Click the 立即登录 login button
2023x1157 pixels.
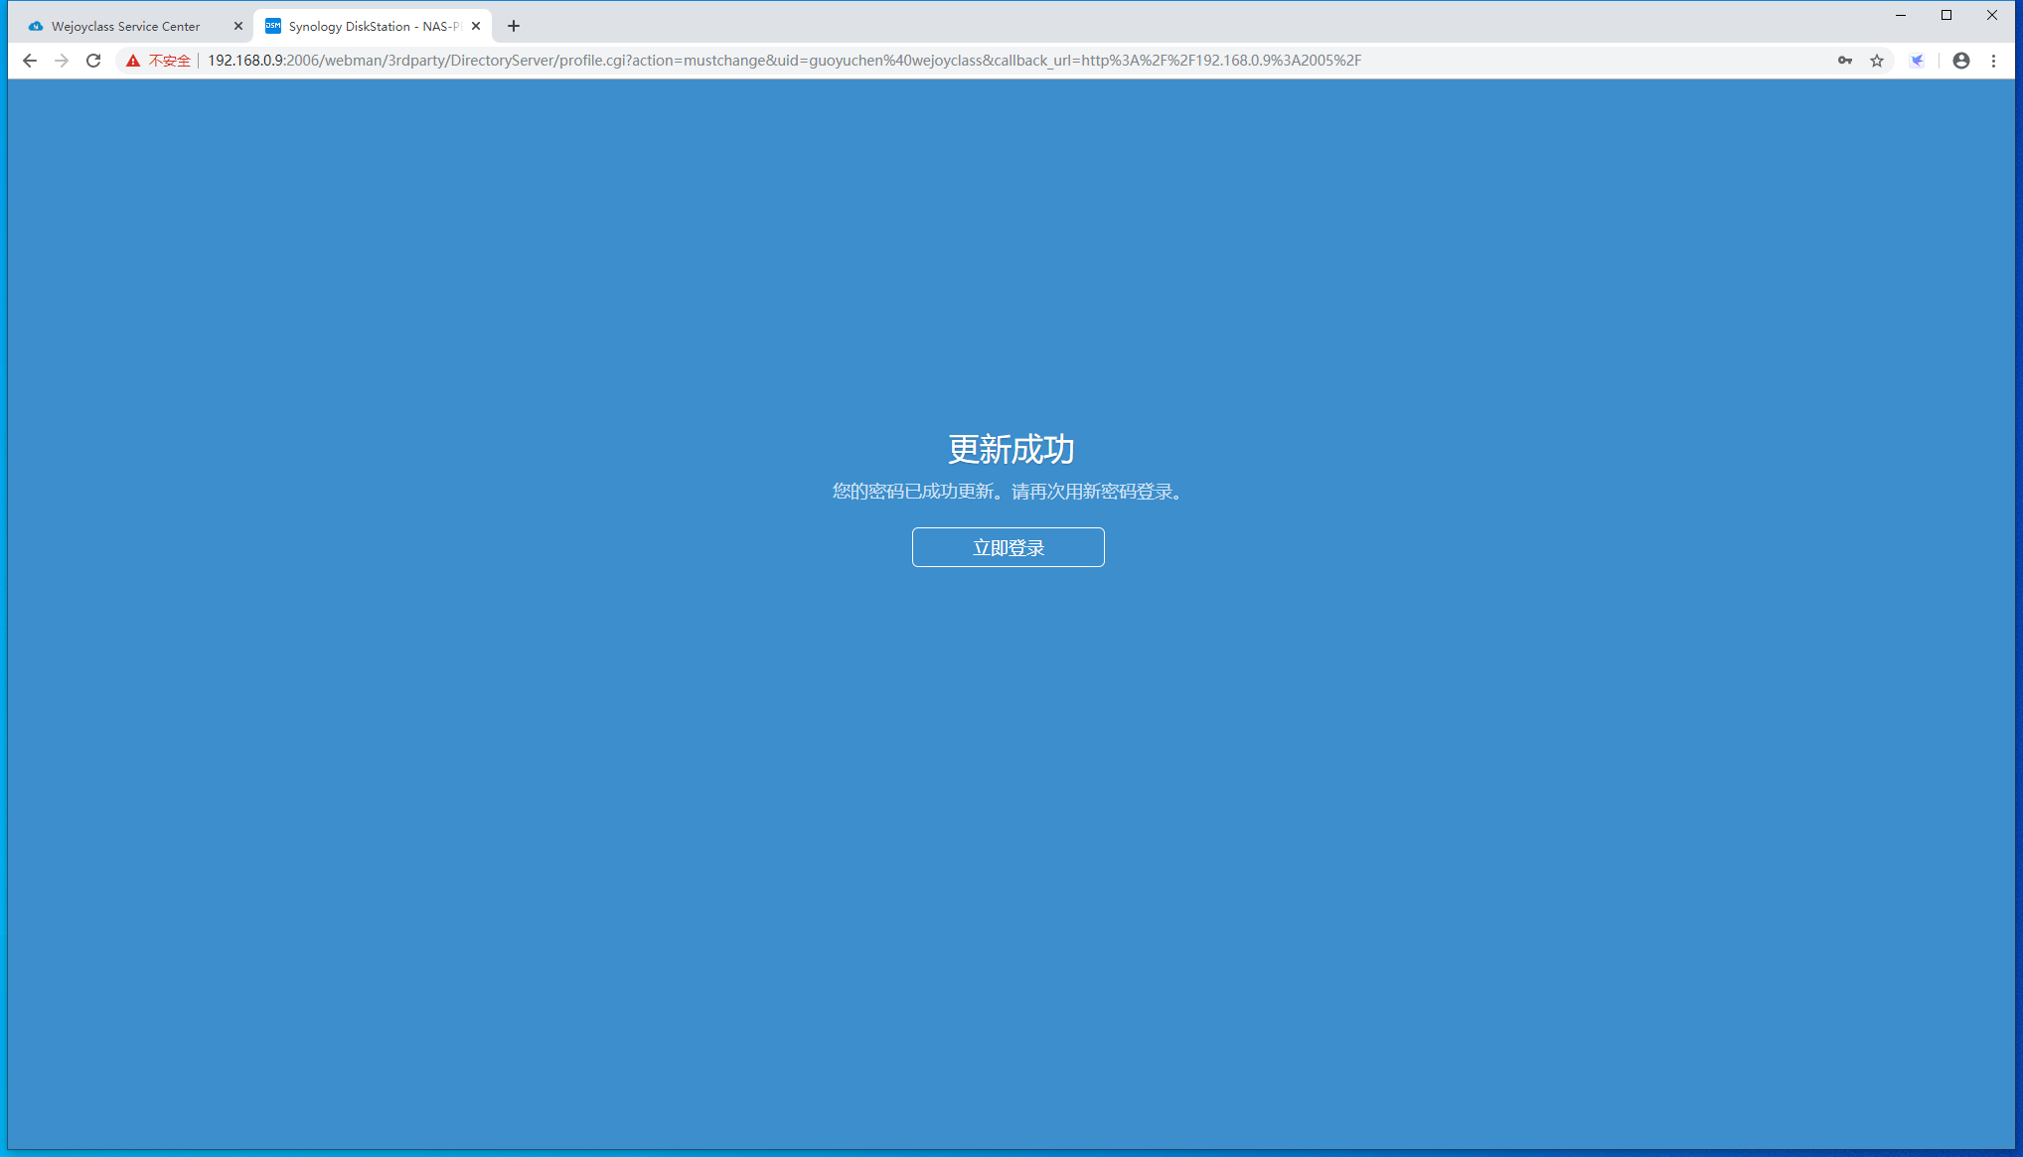[x=1008, y=547]
